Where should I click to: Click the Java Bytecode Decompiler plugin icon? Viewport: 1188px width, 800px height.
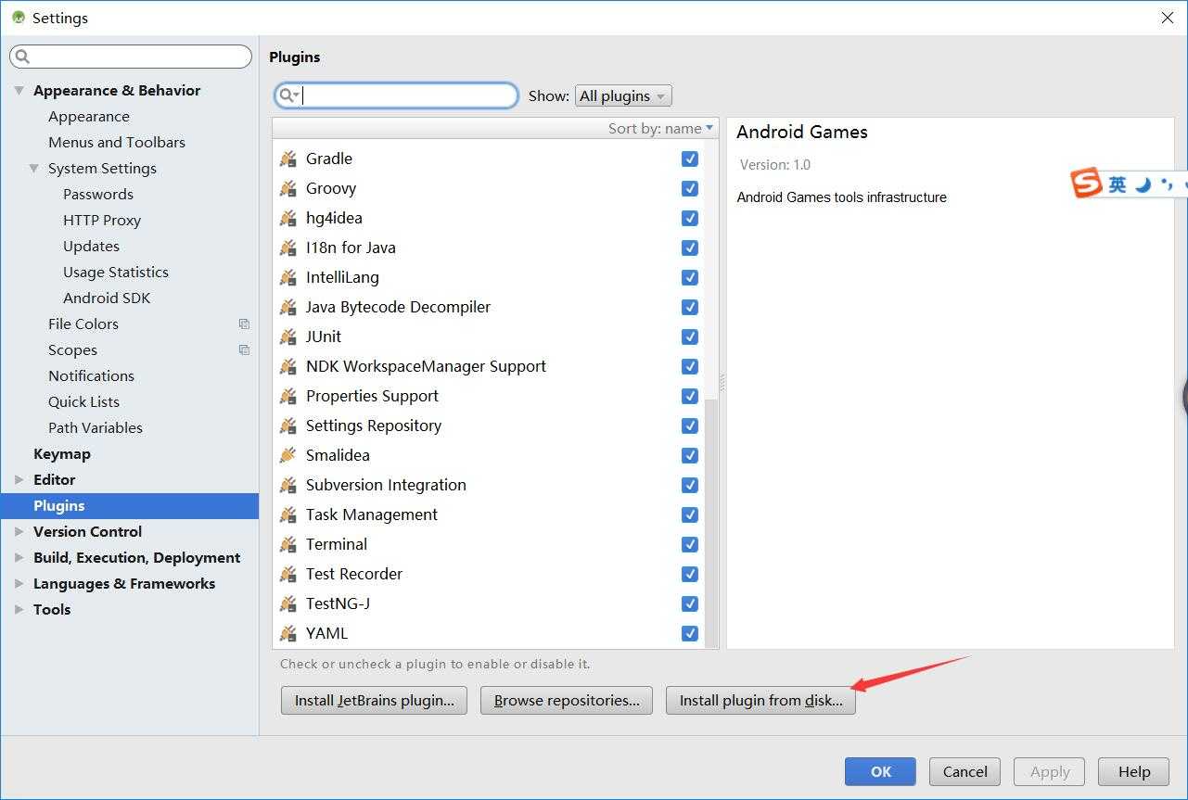pos(288,307)
